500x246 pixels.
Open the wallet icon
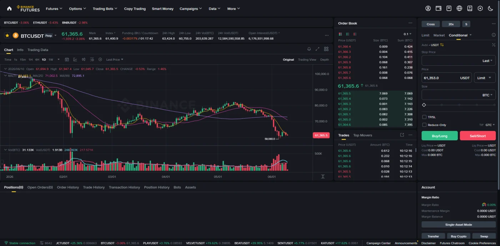(439, 9)
